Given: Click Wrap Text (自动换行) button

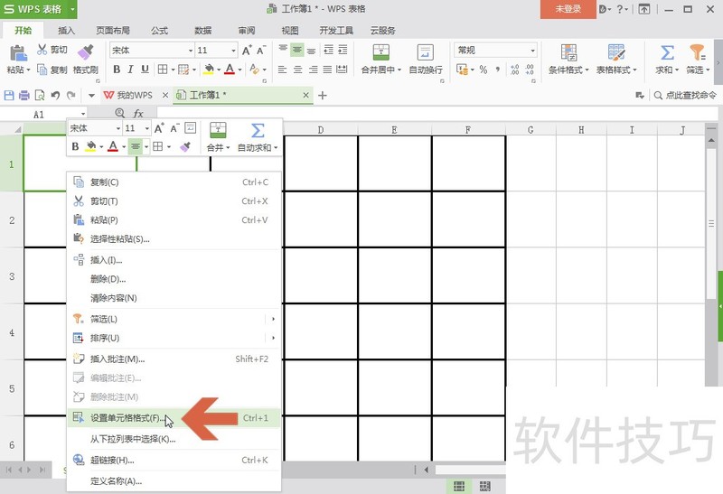Looking at the screenshot, I should pyautogui.click(x=425, y=59).
